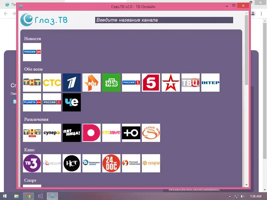The width and height of the screenshot is (267, 200).
Task: Open Visual Studio from the taskbar
Action: click(40, 196)
